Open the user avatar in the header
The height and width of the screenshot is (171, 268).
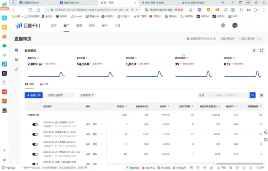(235, 25)
